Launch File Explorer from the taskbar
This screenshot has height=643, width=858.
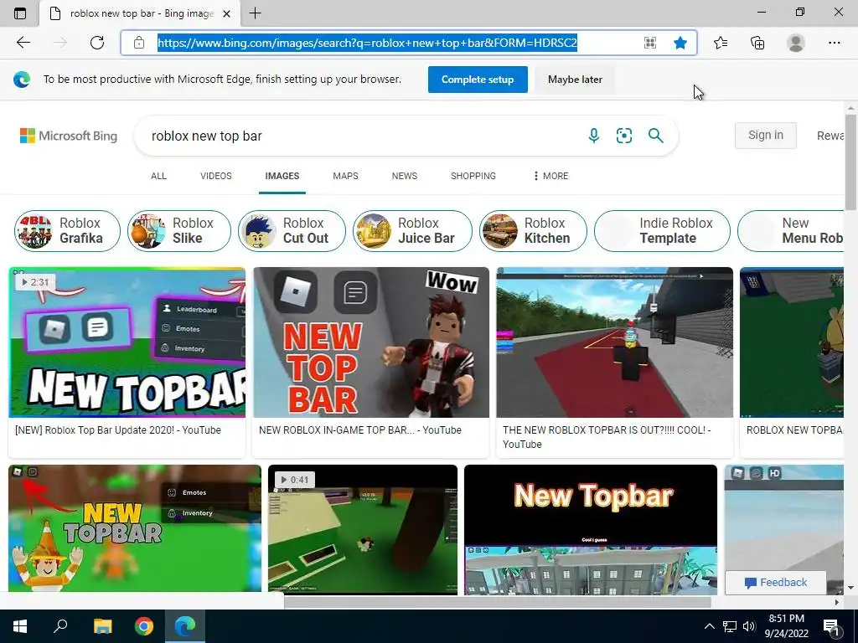[102, 626]
